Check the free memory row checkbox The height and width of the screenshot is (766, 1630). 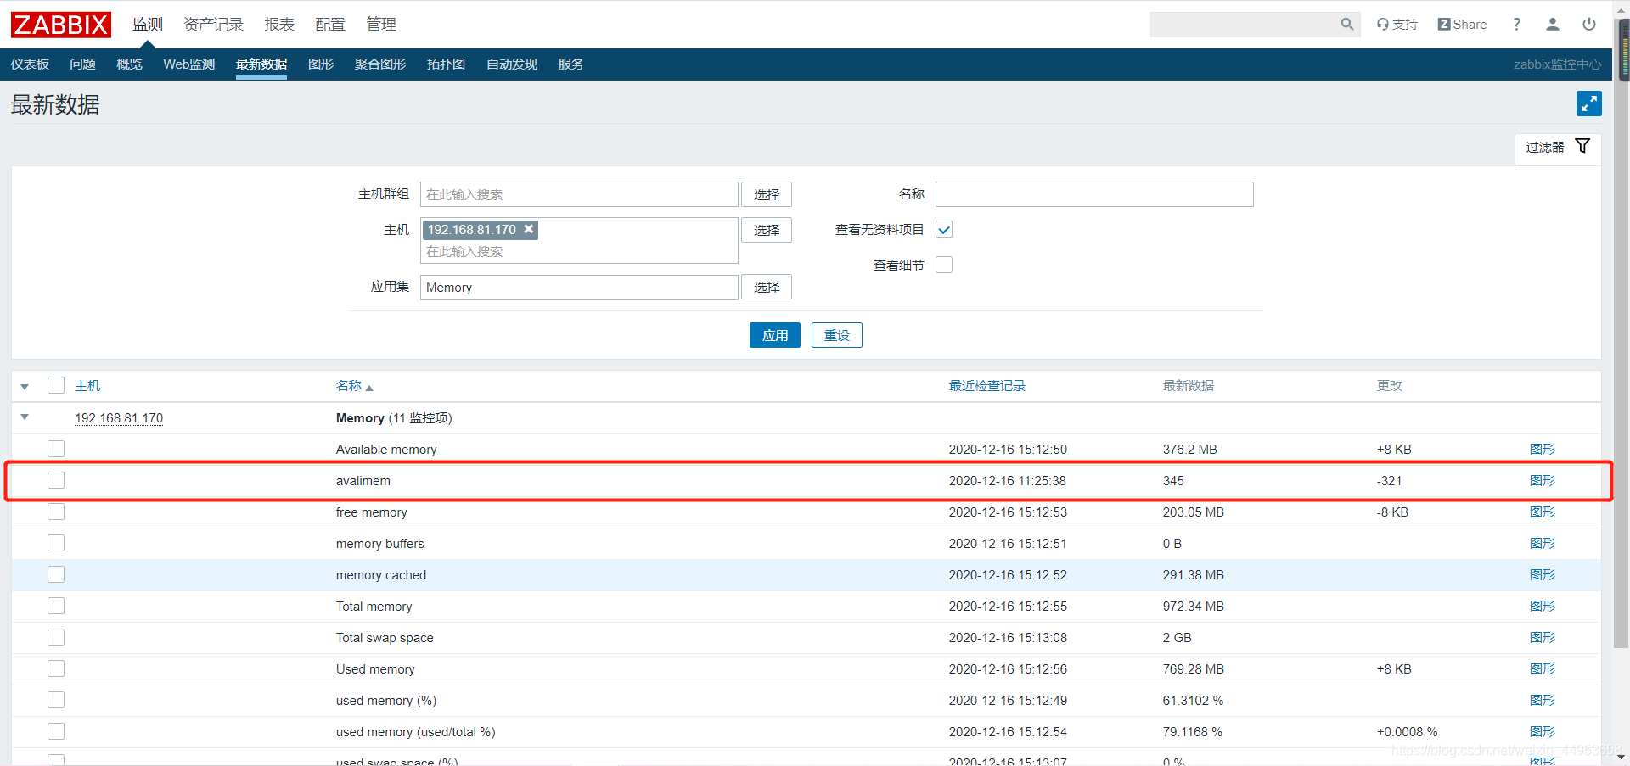[56, 512]
